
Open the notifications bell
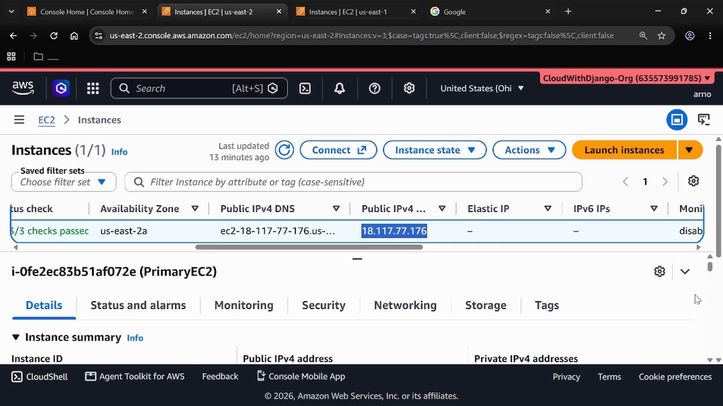point(339,88)
